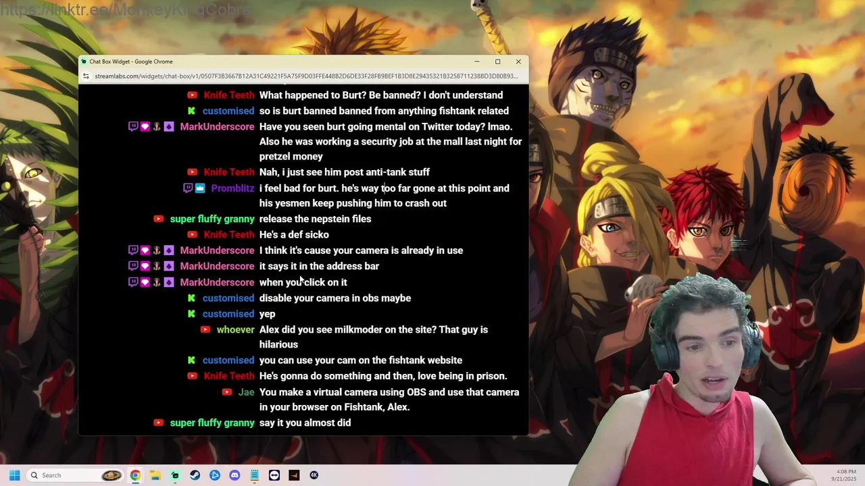
Task: Launch Steam from the taskbar
Action: 195,475
